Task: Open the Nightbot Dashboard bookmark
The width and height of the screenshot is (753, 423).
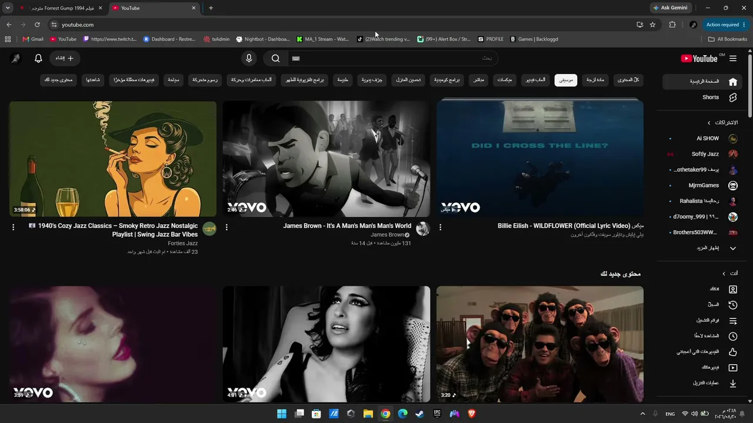Action: pyautogui.click(x=263, y=39)
